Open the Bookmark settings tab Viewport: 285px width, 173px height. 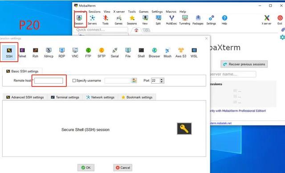(137, 97)
